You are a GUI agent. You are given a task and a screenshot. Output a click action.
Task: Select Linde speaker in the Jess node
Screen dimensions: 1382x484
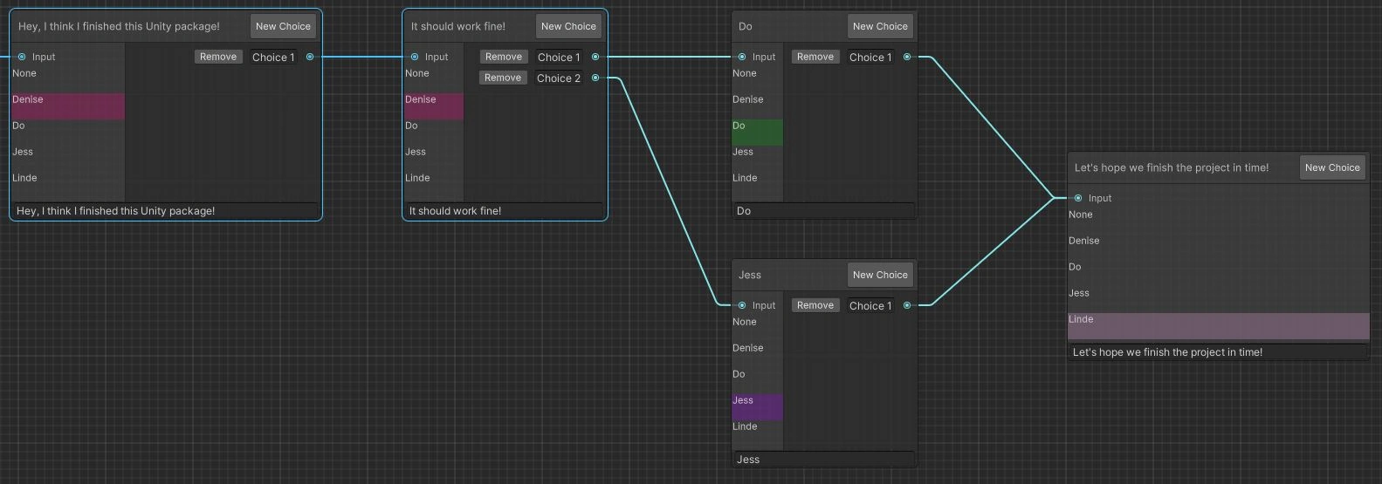757,433
